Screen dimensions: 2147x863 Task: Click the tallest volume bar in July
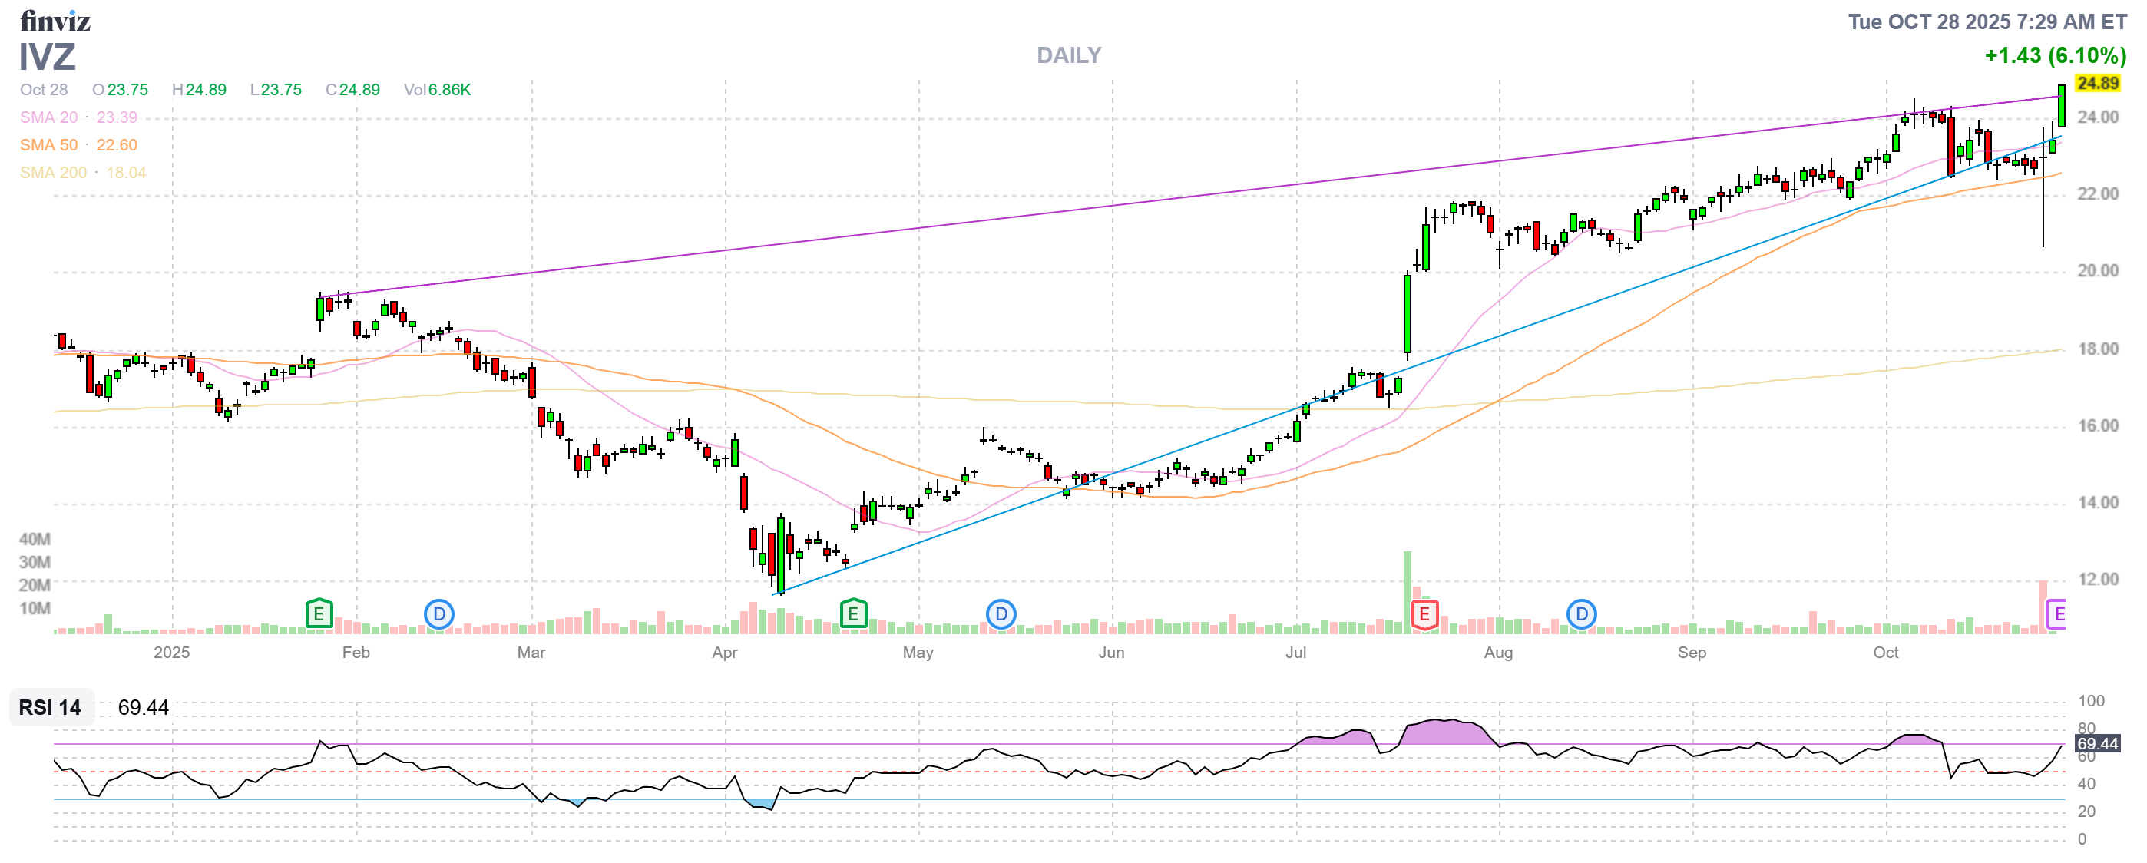tap(1407, 591)
